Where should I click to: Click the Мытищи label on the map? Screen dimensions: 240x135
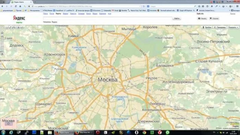(x=129, y=29)
